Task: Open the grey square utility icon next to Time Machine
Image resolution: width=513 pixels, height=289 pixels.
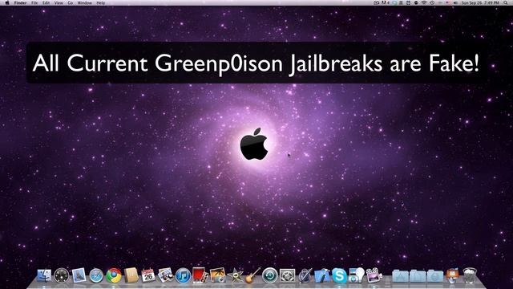Action: click(x=287, y=275)
